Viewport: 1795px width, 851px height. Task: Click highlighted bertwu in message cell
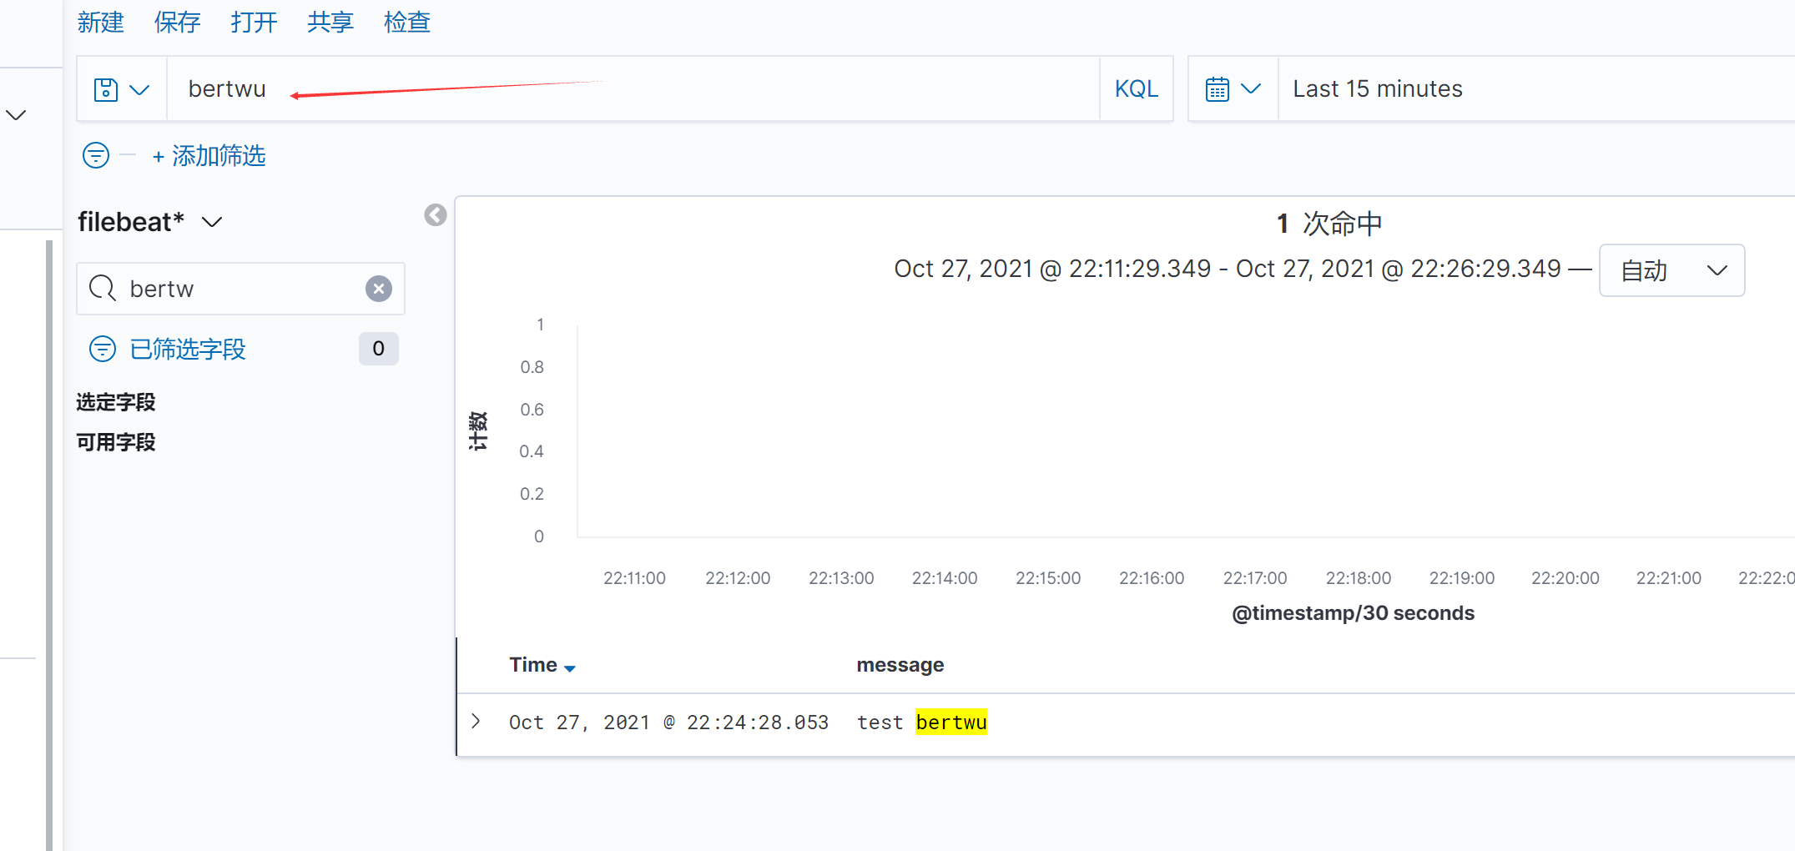(x=951, y=723)
